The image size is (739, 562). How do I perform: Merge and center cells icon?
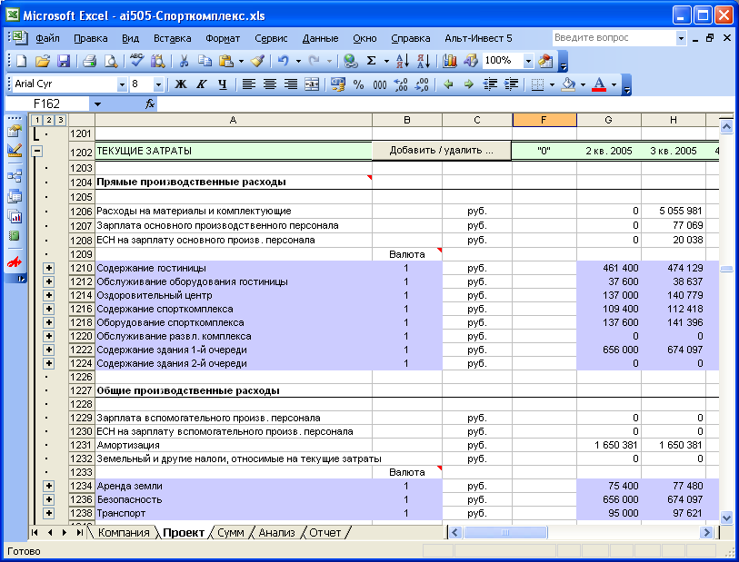(312, 84)
